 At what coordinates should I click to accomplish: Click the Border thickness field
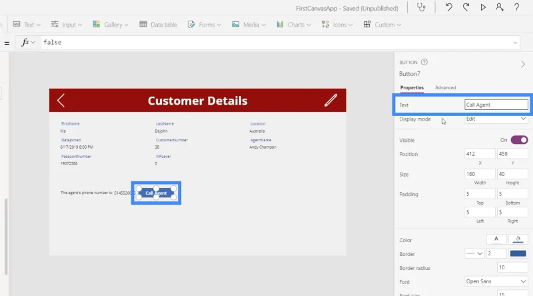click(496, 253)
